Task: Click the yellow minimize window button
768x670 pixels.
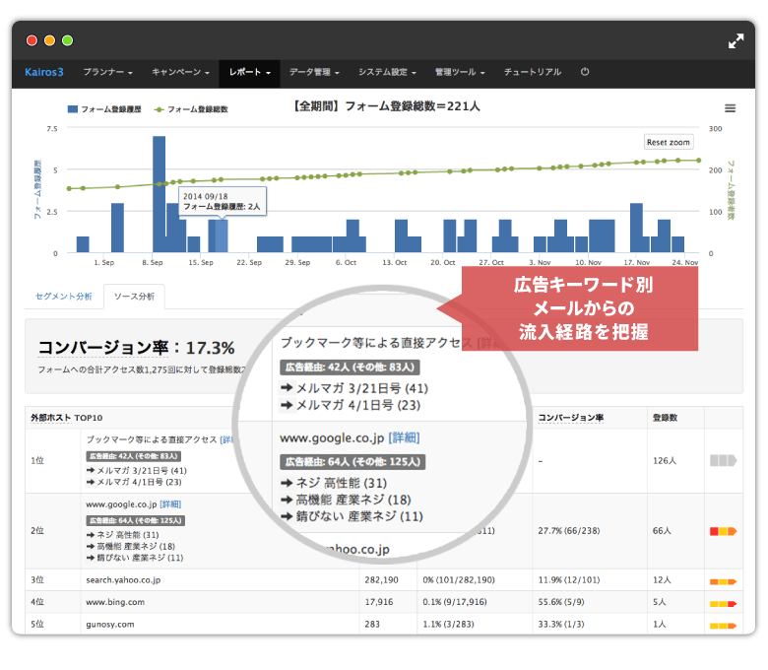Action: tap(49, 40)
